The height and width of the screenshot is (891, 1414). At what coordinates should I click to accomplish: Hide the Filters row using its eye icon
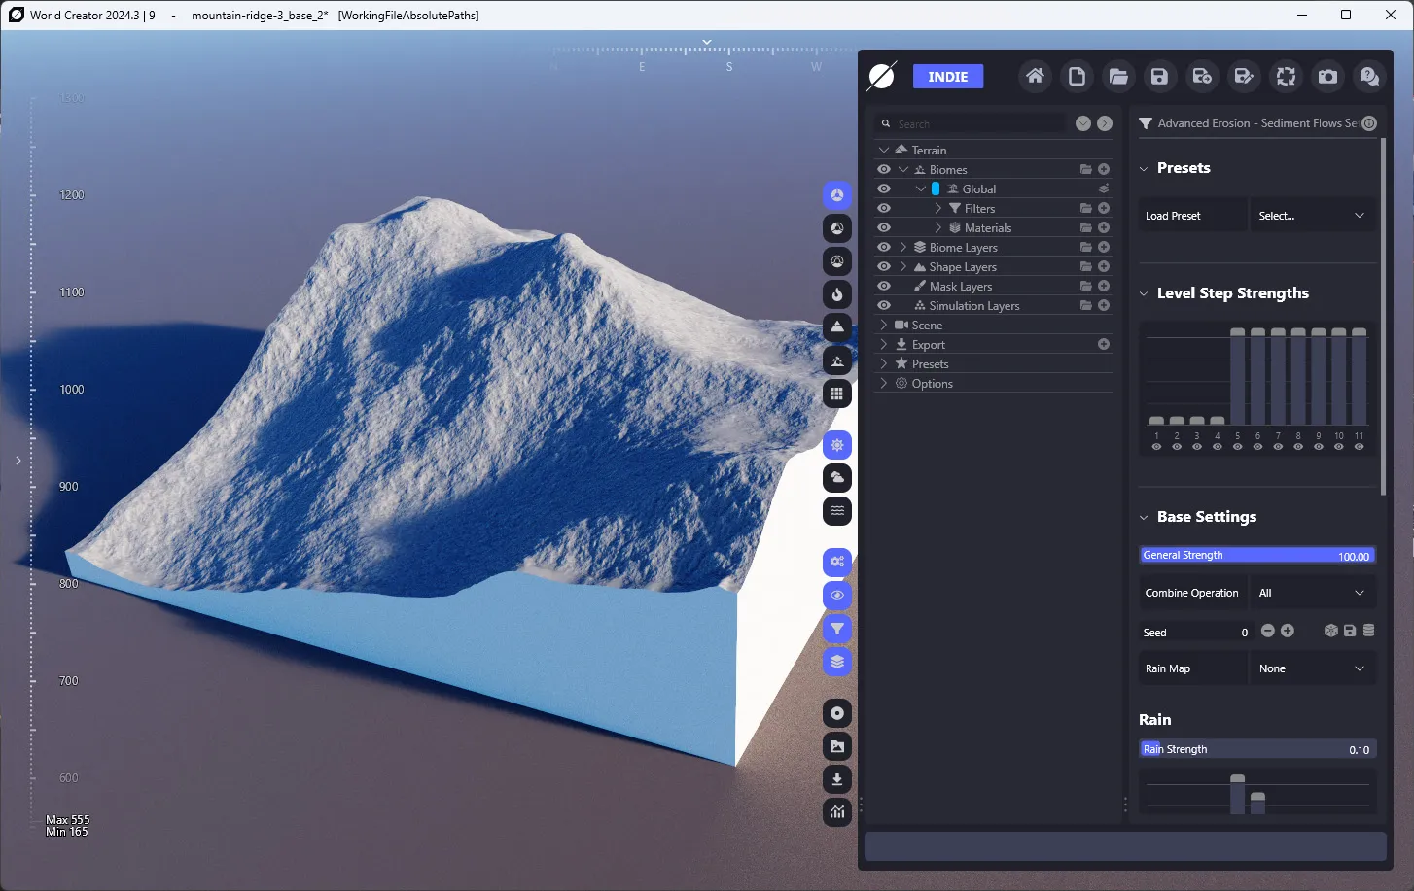coord(884,208)
